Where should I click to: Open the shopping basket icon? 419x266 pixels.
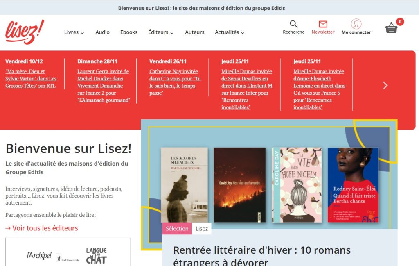[392, 27]
